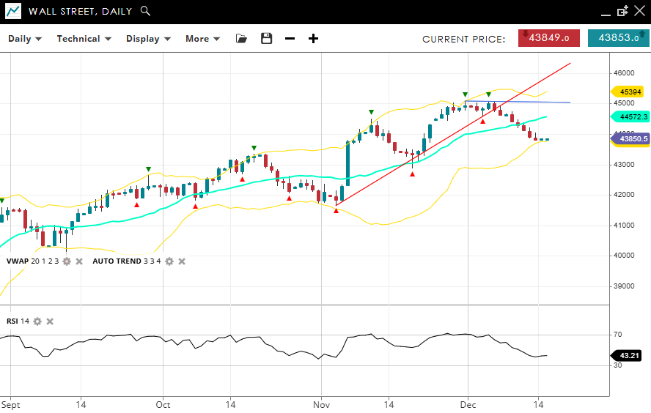Click the teal buy price 43853.0 button
This screenshot has height=413, width=651.
click(x=618, y=38)
